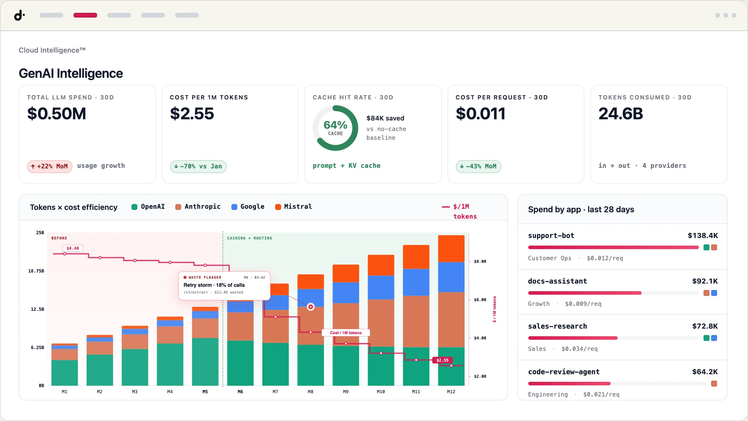Open the support-bot spend row

622,247
